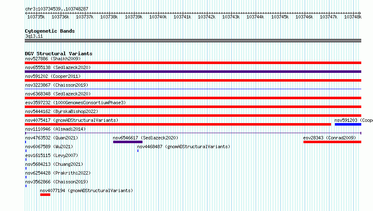Open nsv4077194 (gnomADStructuralVariants) label
The image size is (373, 211).
click(x=86, y=190)
